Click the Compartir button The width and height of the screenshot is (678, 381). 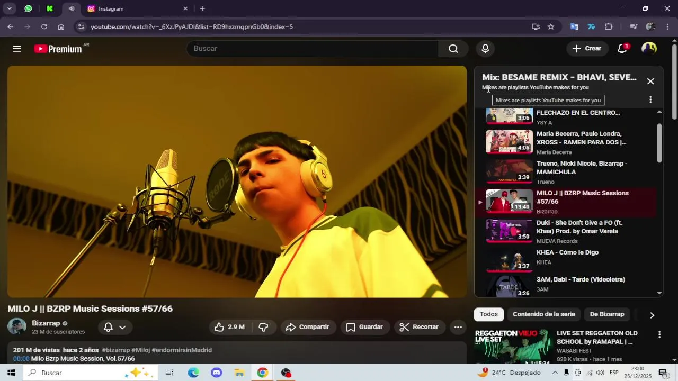pyautogui.click(x=307, y=327)
